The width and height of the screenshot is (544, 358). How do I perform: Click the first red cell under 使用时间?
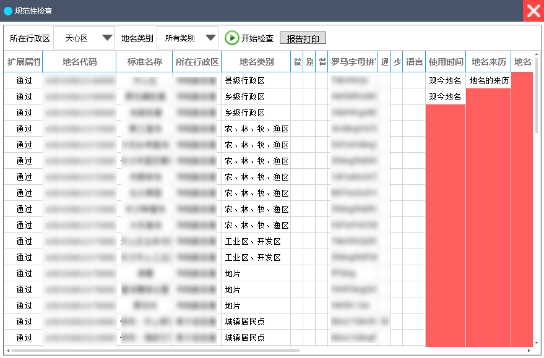446,113
